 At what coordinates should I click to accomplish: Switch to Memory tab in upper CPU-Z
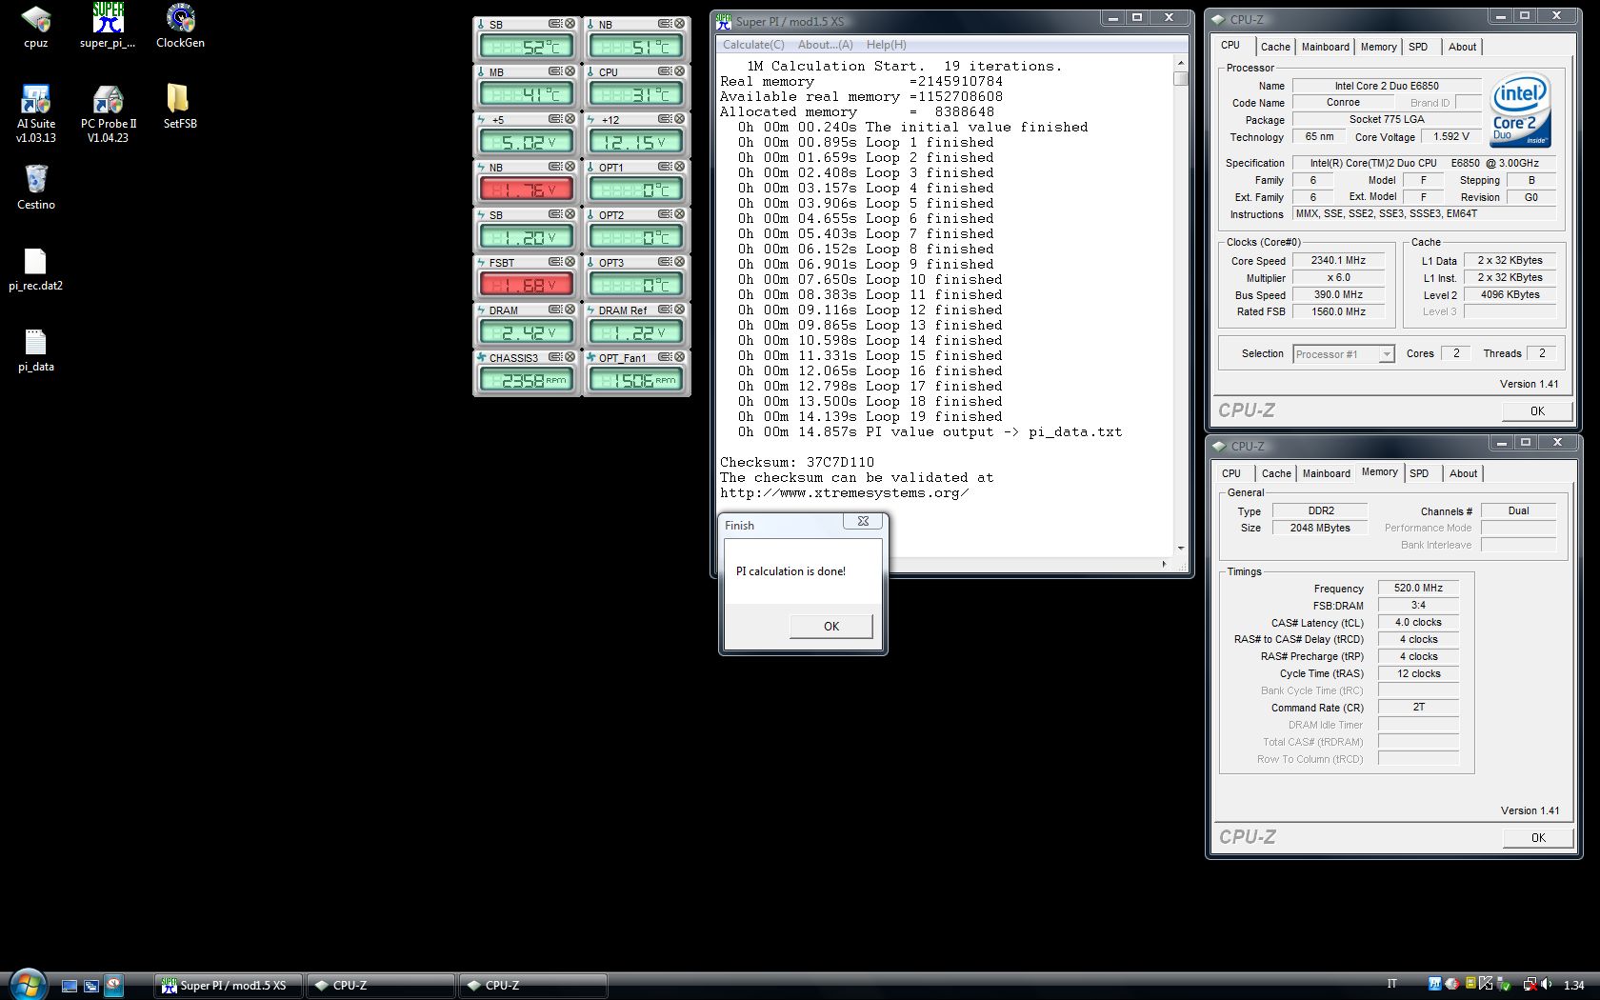[1378, 47]
